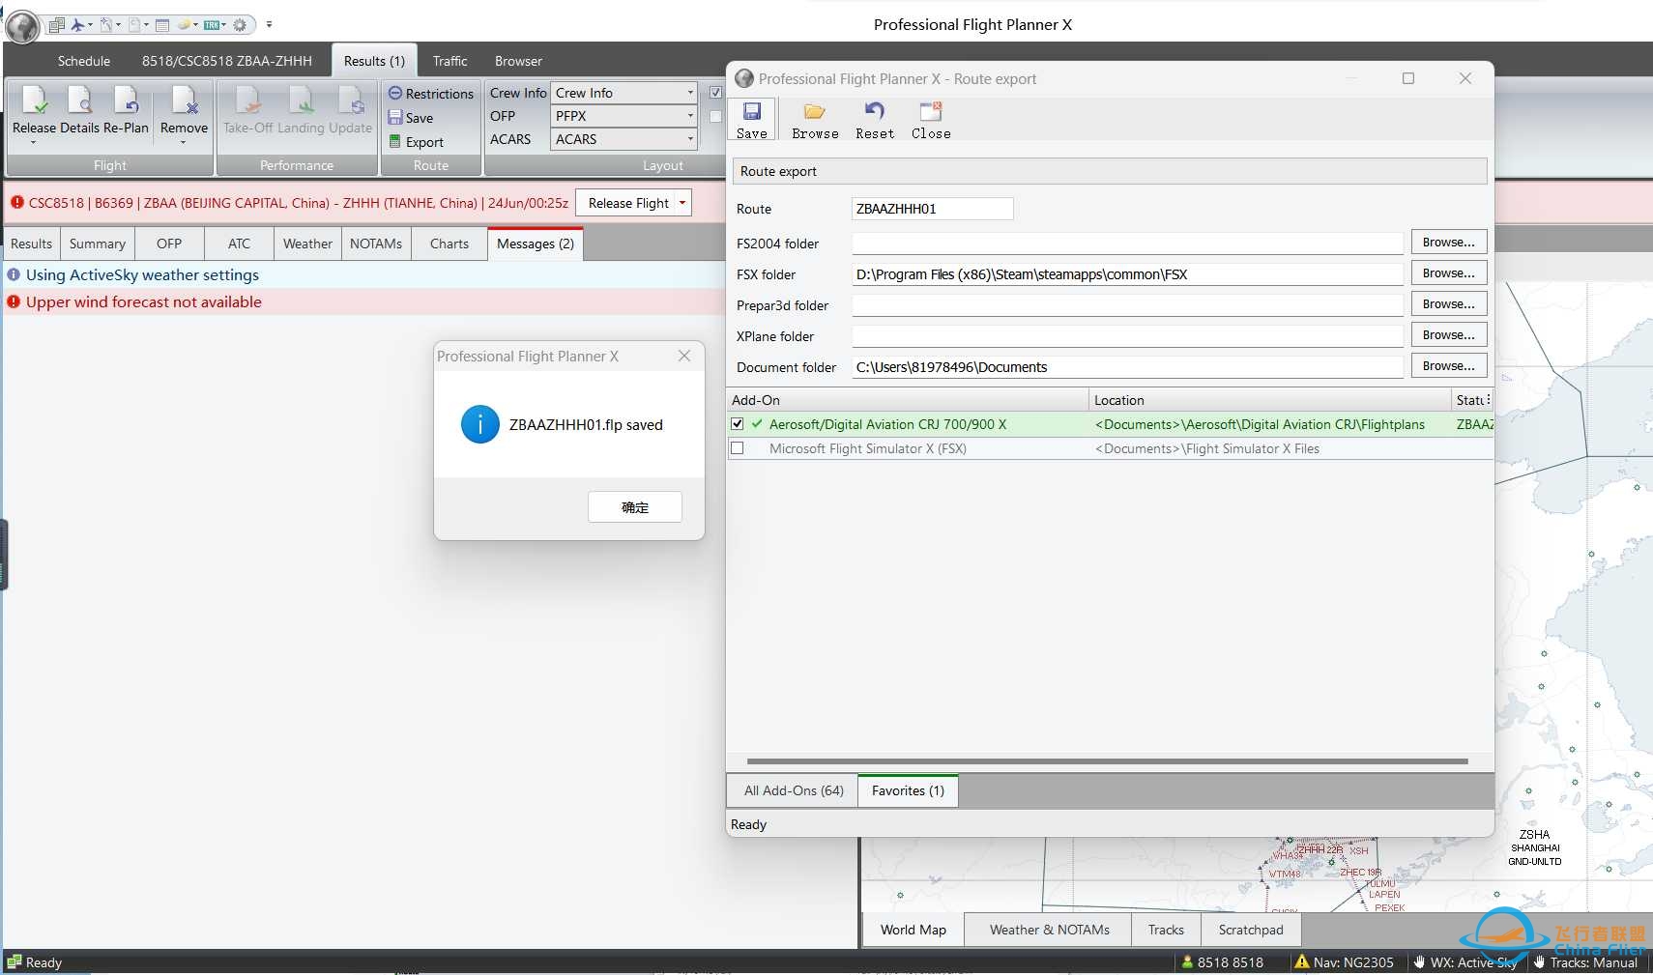Open the globe application menu orb
1653x975 pixels.
[22, 26]
